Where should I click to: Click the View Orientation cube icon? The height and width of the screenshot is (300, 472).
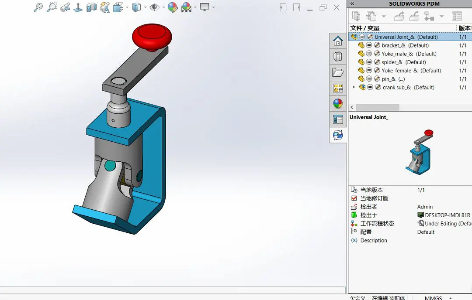(118, 7)
